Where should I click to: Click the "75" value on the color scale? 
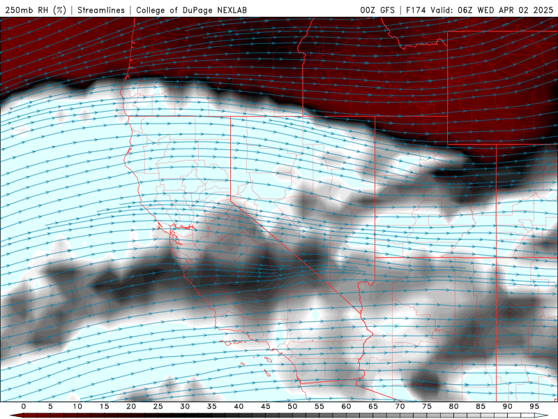(x=427, y=406)
